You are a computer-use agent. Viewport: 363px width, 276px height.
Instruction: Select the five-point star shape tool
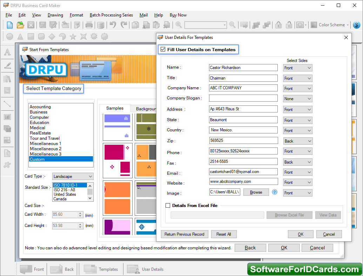tap(73, 36)
